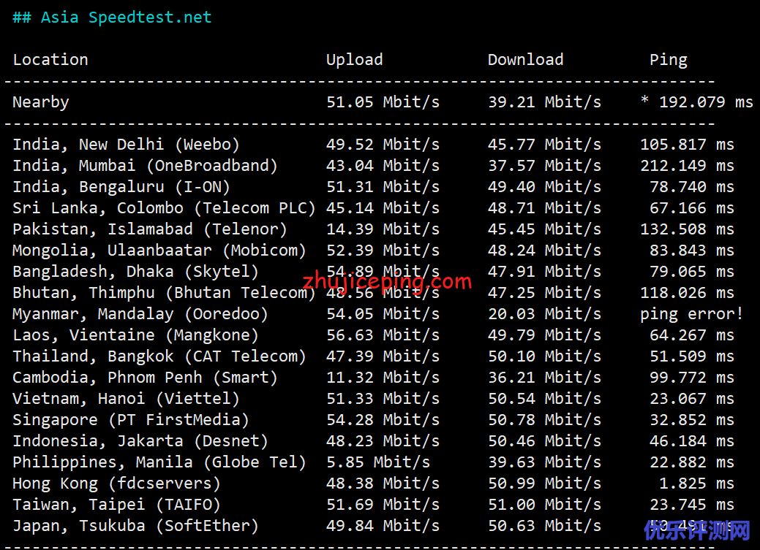Click 'Singapore (PT FirstMedia)' row

373,420
